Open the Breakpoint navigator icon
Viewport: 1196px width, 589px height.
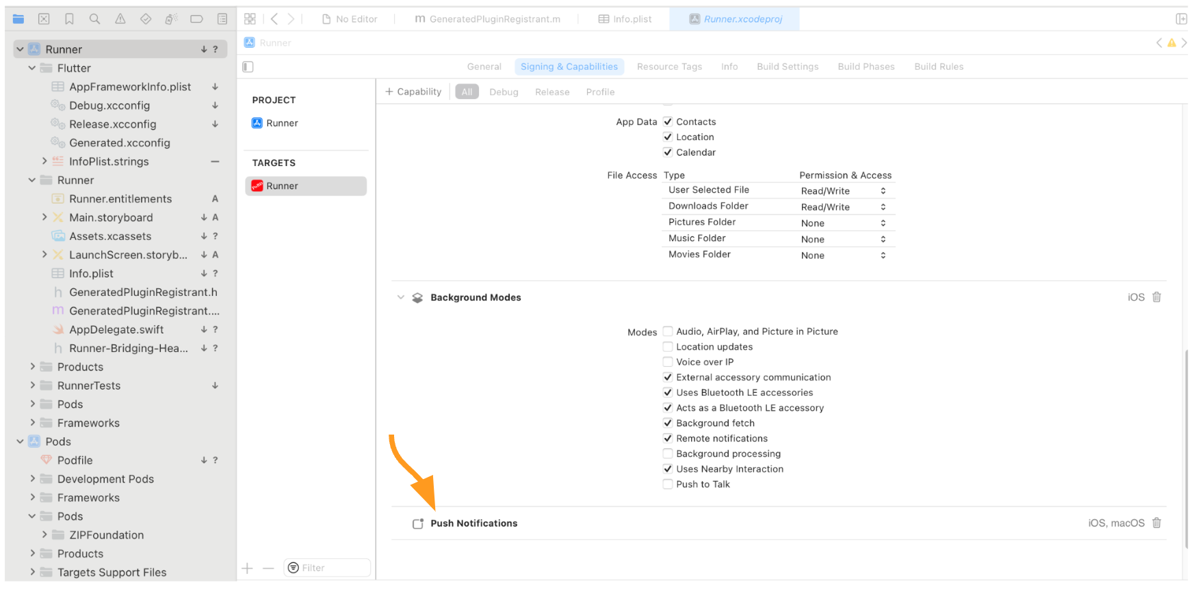196,19
